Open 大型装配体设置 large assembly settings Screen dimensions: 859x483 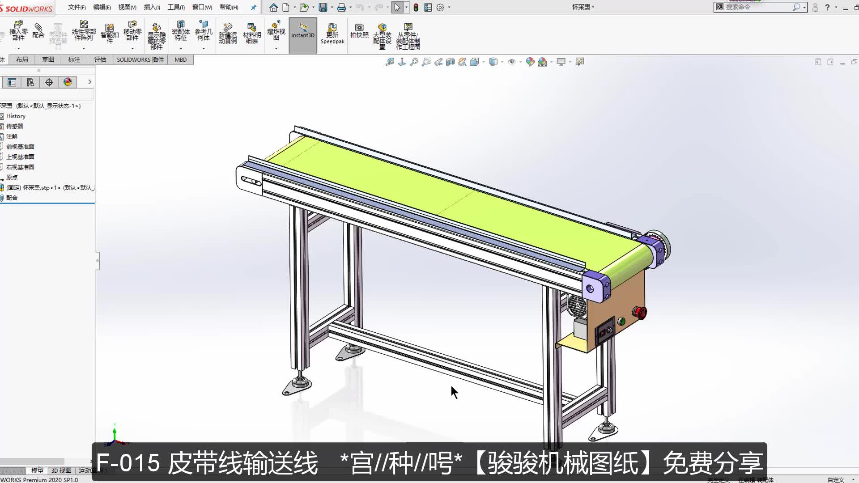[382, 36]
